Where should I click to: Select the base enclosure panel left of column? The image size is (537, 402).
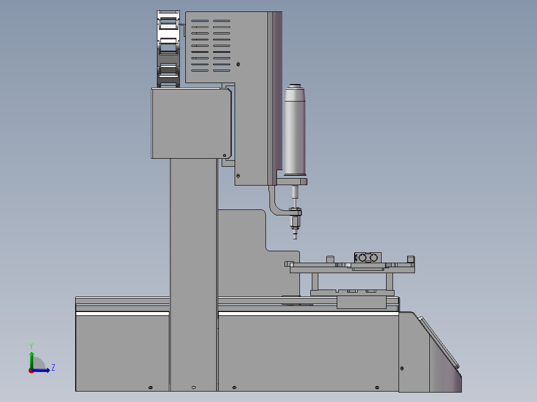pyautogui.click(x=122, y=353)
